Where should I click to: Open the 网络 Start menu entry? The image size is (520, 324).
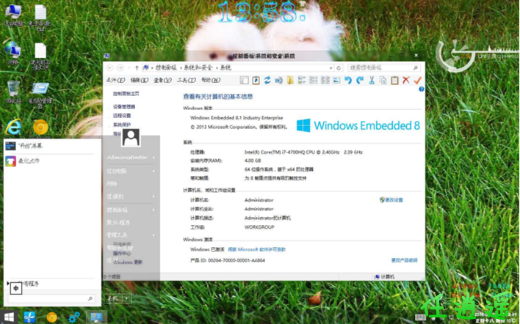click(x=112, y=184)
